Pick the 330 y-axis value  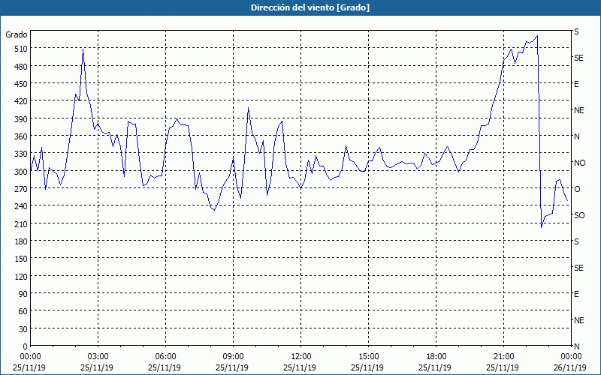click(x=21, y=154)
